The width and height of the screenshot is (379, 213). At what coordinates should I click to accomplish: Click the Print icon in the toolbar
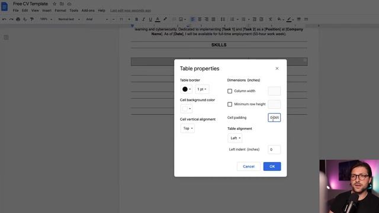tap(18, 20)
